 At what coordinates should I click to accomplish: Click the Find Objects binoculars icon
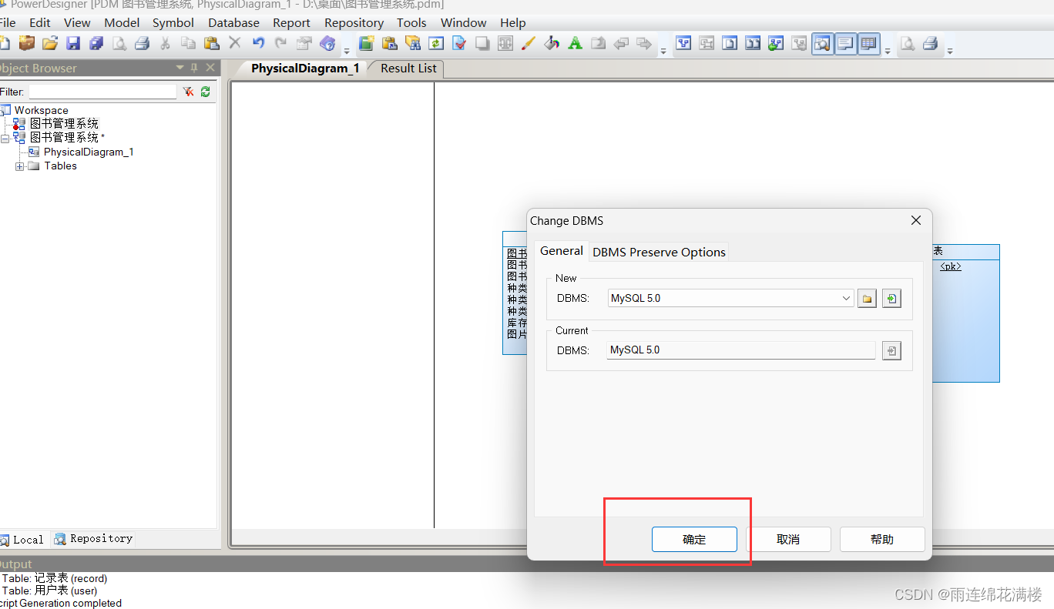click(412, 43)
